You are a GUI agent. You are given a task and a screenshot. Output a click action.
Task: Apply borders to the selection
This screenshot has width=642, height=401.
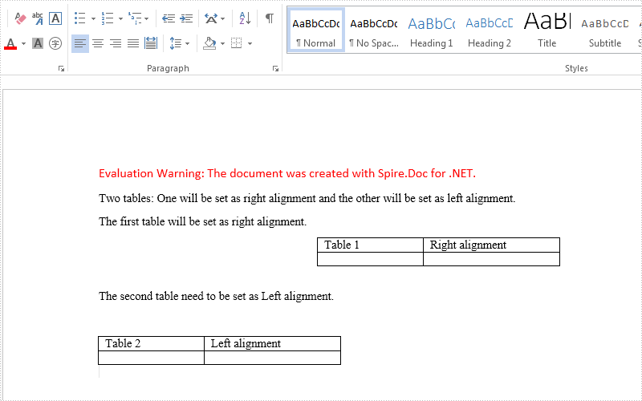tap(237, 43)
